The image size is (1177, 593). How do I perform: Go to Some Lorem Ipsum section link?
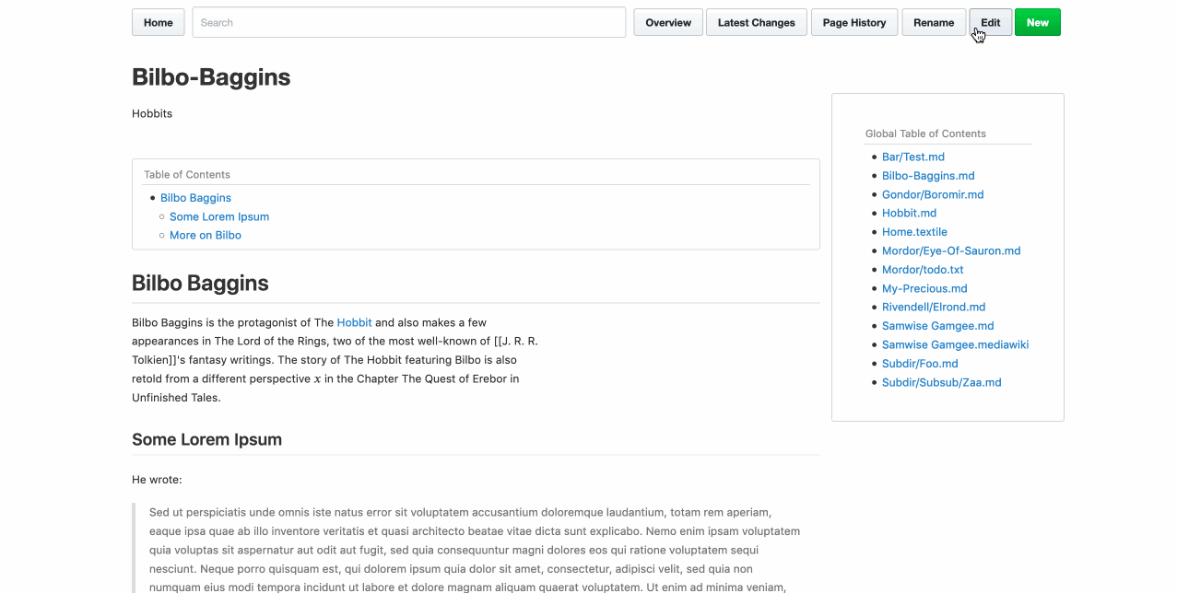(x=219, y=217)
